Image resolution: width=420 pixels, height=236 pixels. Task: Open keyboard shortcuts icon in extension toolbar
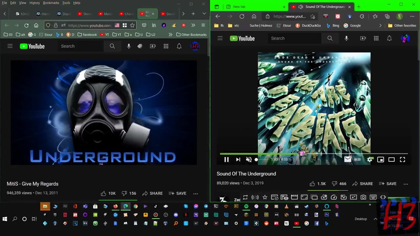point(373,197)
